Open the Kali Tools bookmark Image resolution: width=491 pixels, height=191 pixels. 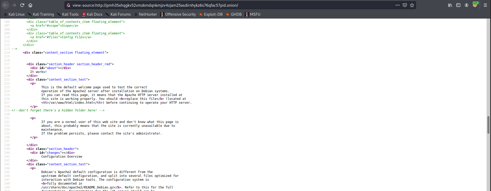pos(68,14)
